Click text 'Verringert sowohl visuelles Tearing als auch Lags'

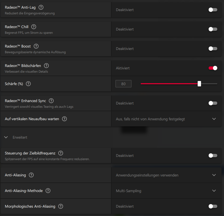(x=39, y=107)
